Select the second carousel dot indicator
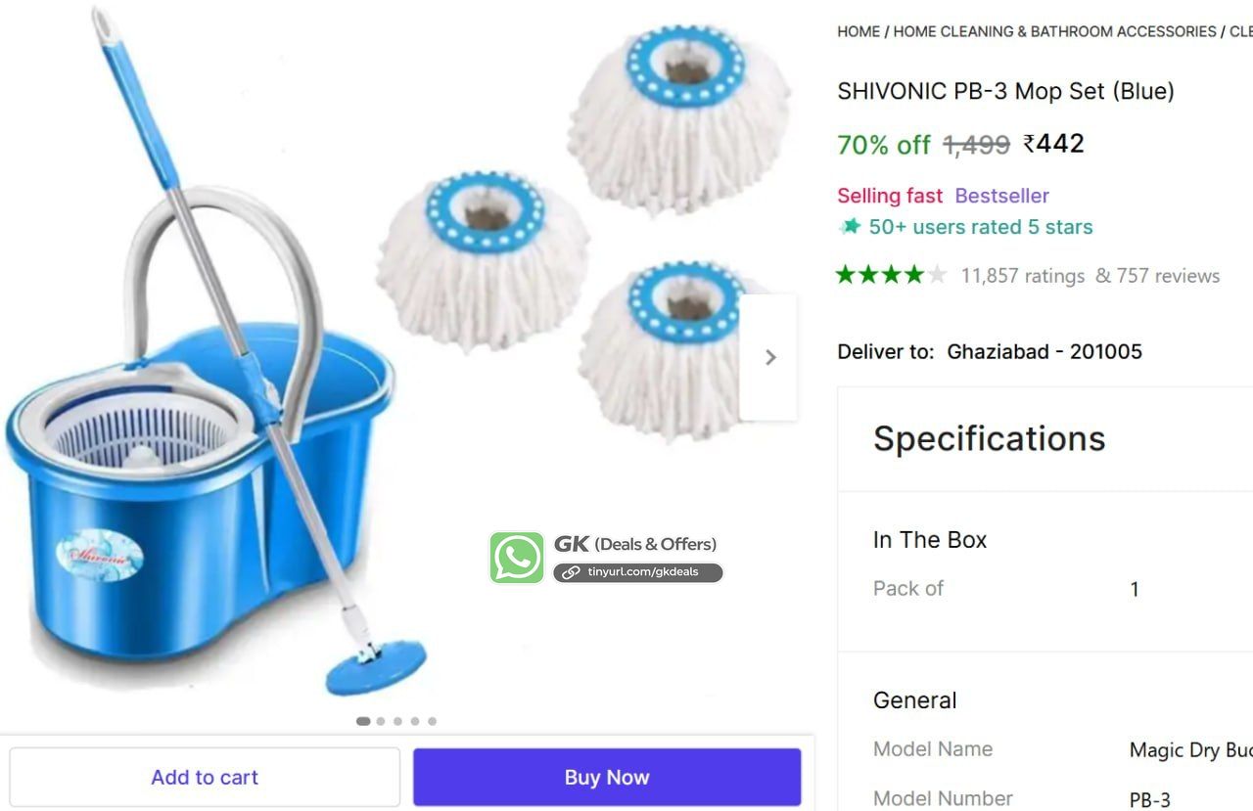This screenshot has height=811, width=1253. coord(381,721)
